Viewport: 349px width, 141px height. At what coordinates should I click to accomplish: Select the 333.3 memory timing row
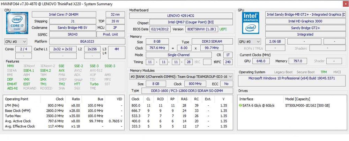(181, 126)
